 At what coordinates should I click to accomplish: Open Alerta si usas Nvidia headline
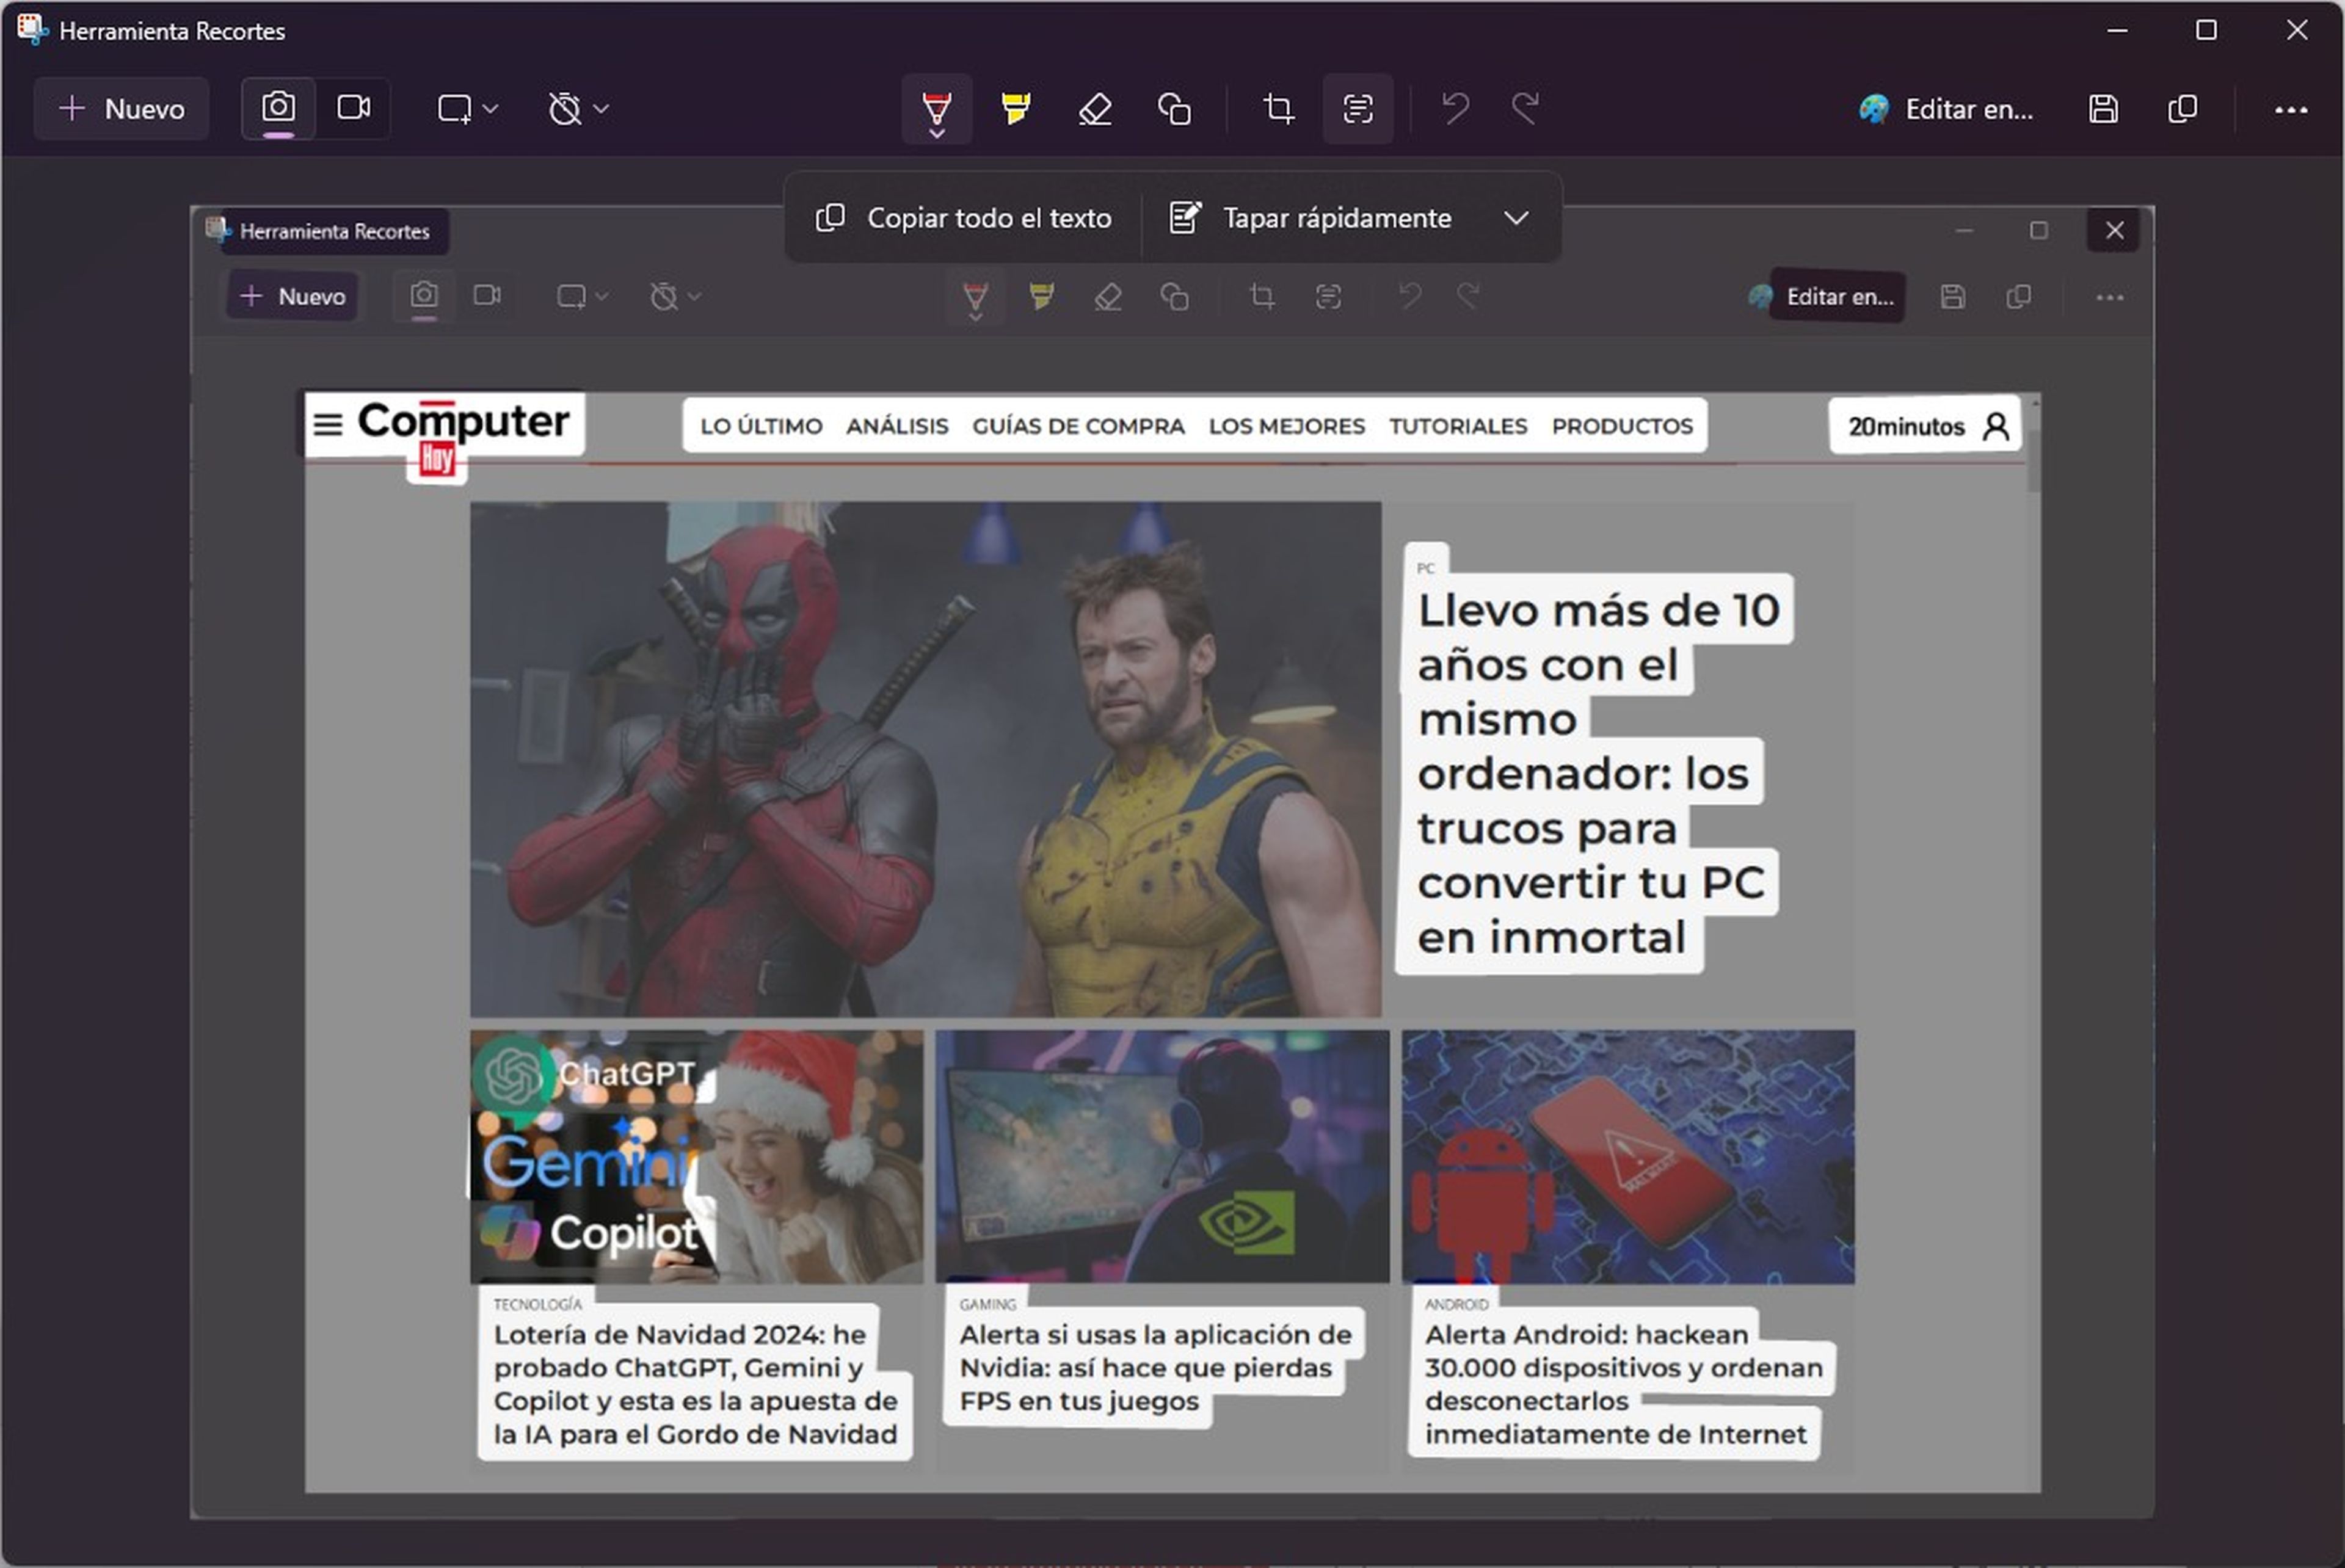[1155, 1367]
